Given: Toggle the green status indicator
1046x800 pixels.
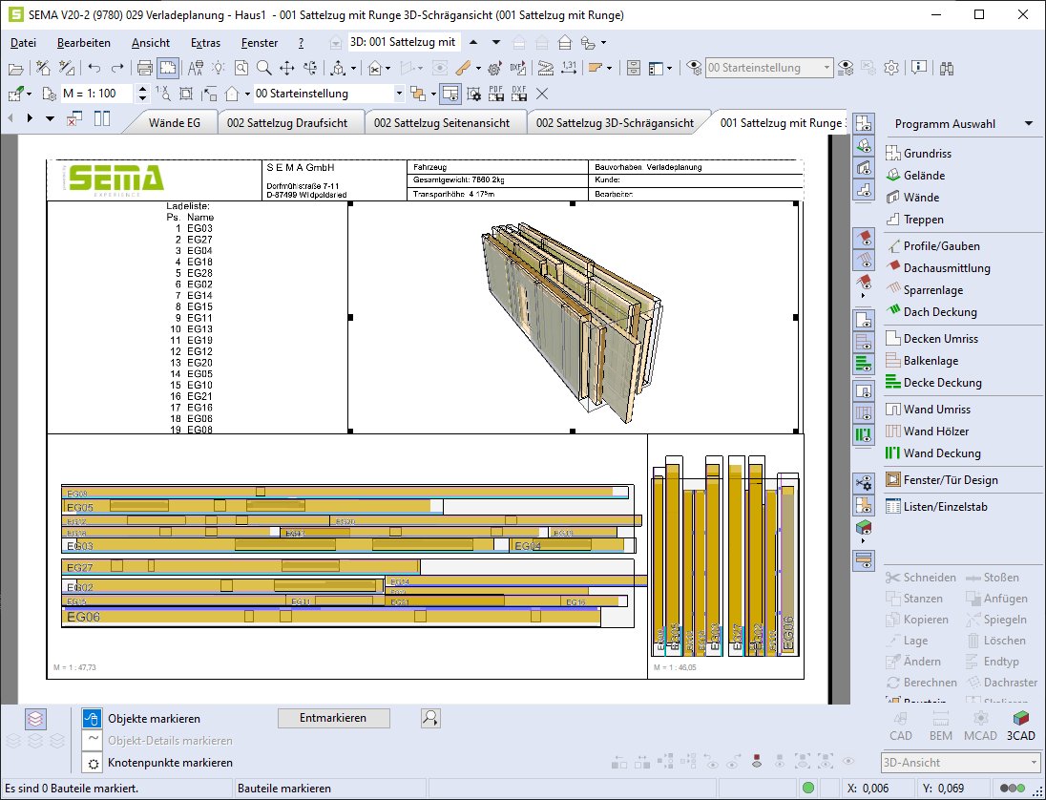Looking at the screenshot, I should click(808, 788).
